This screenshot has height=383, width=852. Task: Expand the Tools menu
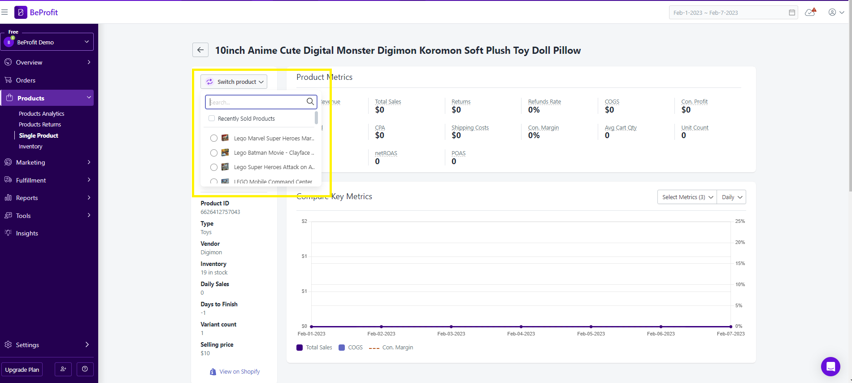coord(47,216)
